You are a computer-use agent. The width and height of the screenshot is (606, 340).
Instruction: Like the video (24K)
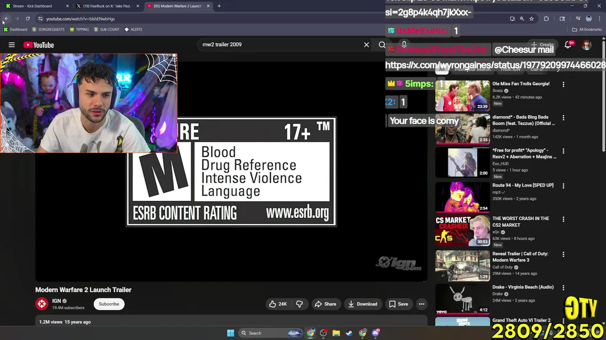point(278,304)
